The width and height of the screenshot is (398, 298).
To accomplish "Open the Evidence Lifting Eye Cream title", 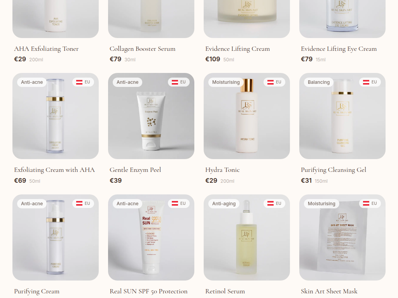I will click(339, 49).
